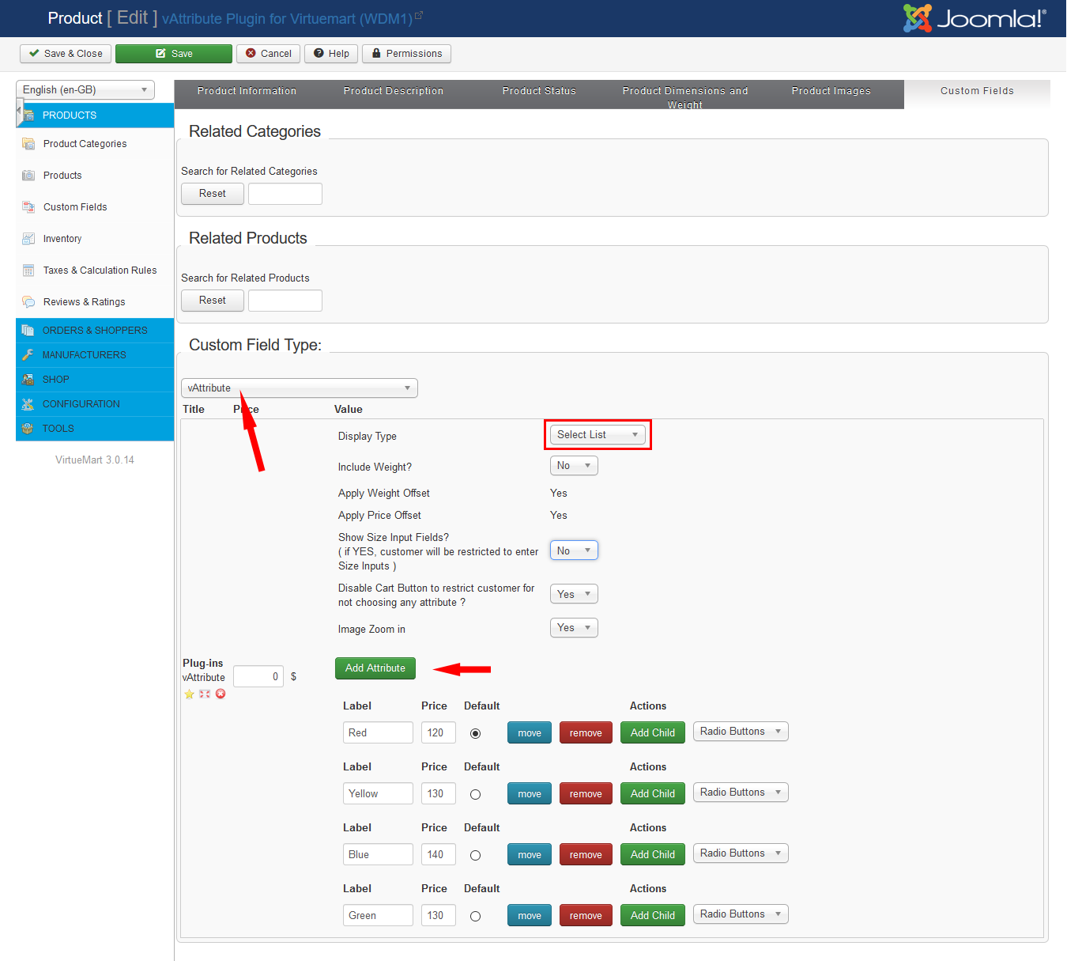The image size is (1067, 961).
Task: Click the Save & Close button
Action: tap(66, 54)
